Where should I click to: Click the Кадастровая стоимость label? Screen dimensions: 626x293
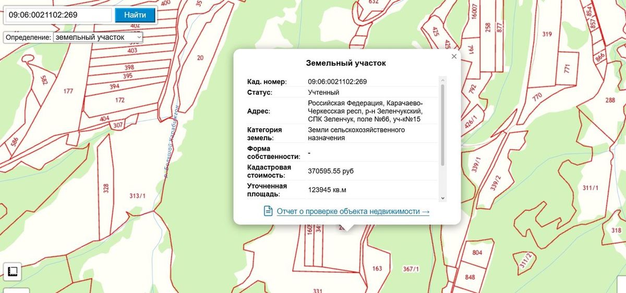[x=269, y=171]
